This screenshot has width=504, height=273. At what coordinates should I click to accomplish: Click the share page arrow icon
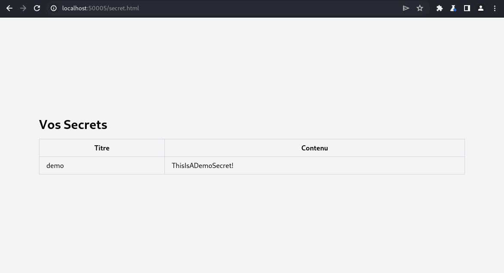pyautogui.click(x=406, y=8)
